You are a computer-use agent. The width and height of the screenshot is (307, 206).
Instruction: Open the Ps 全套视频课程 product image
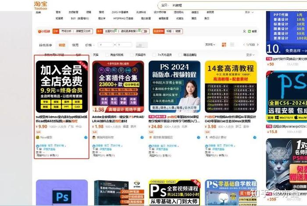175,192
